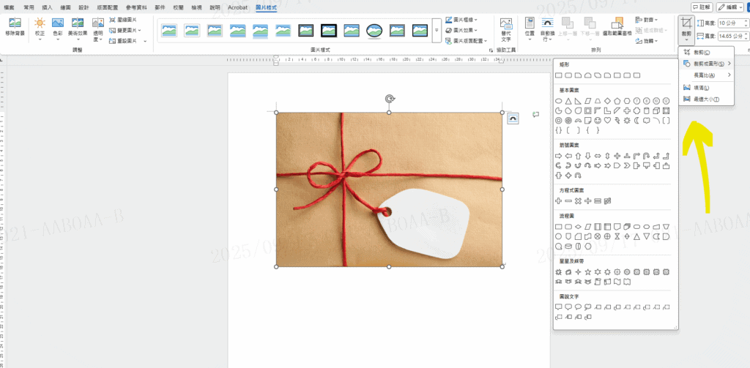Click Reset Picture (重設圖片)
750x368 pixels.
pyautogui.click(x=122, y=41)
